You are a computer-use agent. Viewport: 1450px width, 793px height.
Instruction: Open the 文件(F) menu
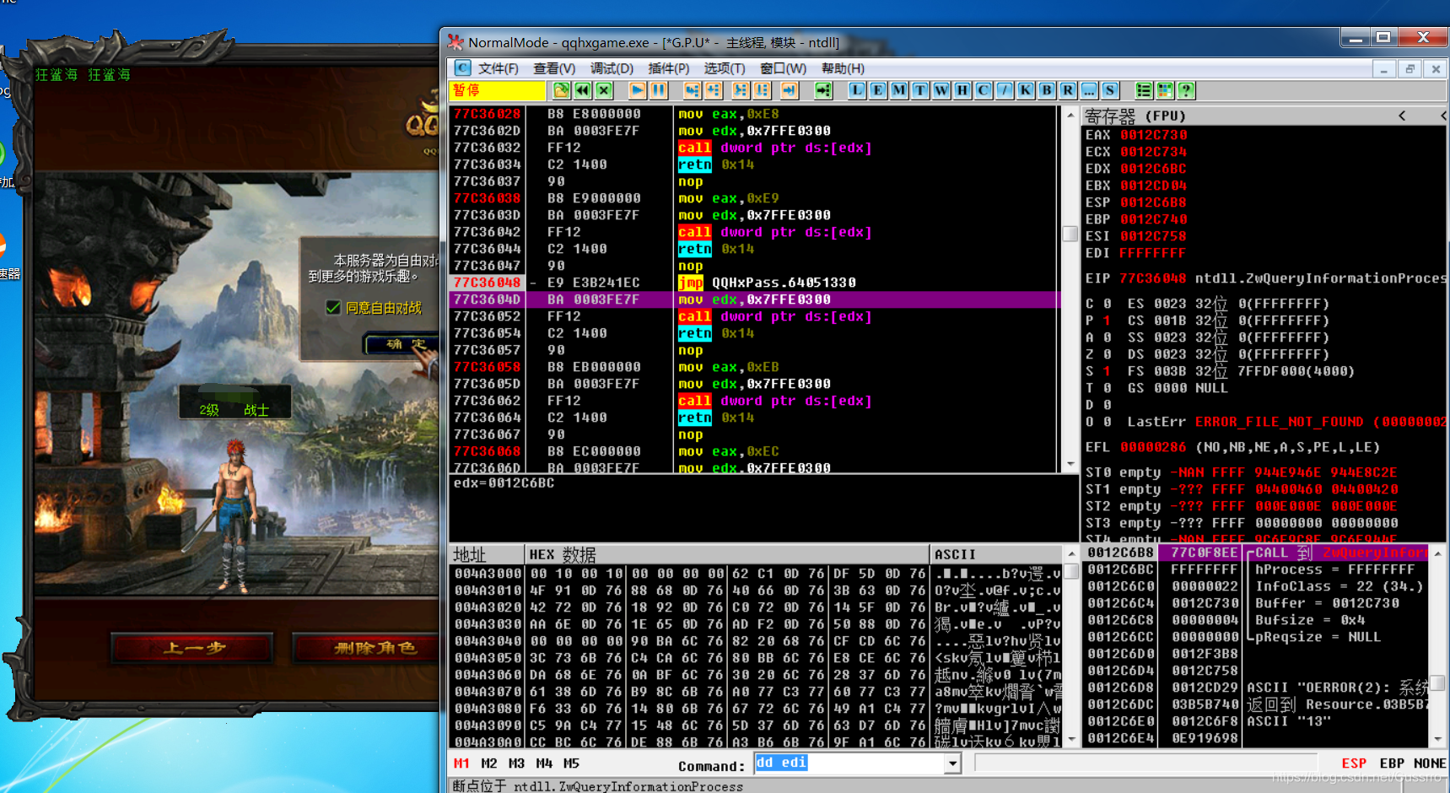pyautogui.click(x=498, y=68)
